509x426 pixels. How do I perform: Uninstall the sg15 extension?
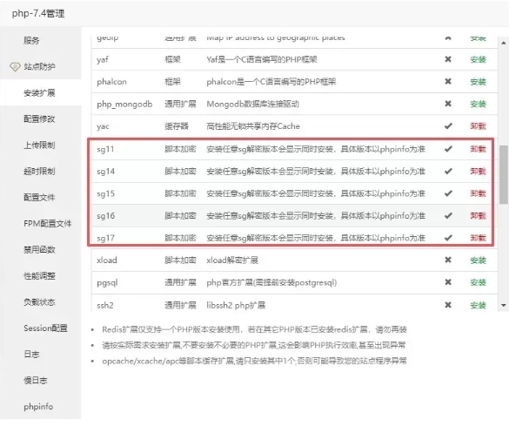click(479, 193)
